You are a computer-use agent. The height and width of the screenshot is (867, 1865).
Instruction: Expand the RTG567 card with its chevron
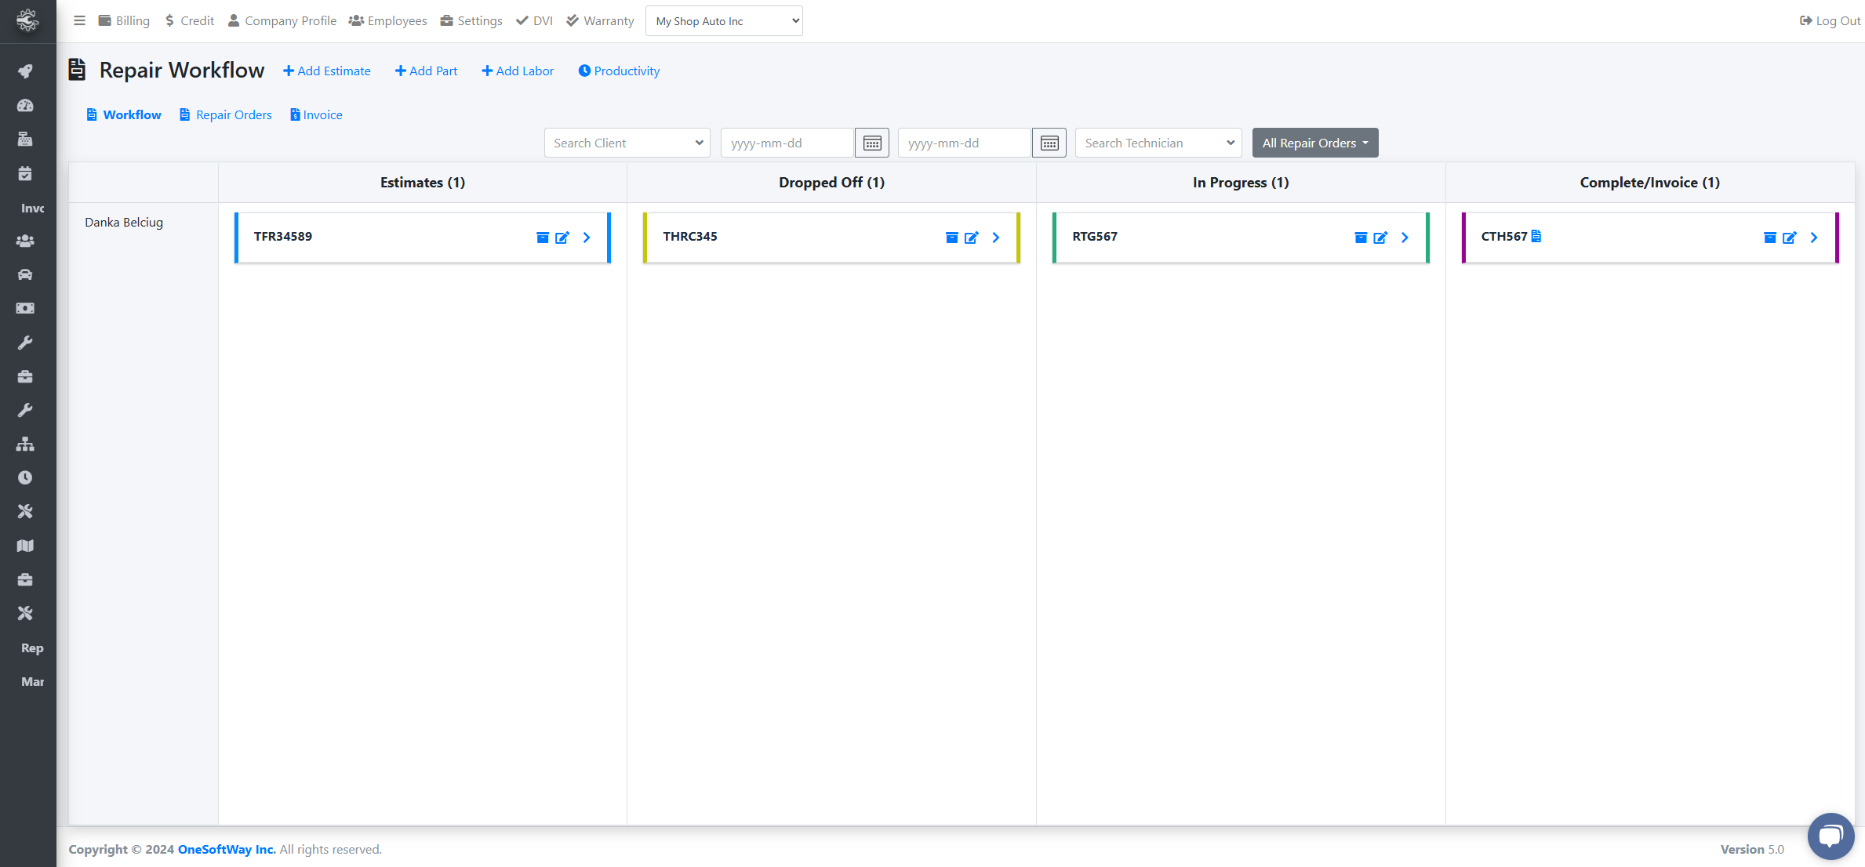1405,238
